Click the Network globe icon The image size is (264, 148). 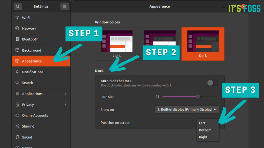17,28
